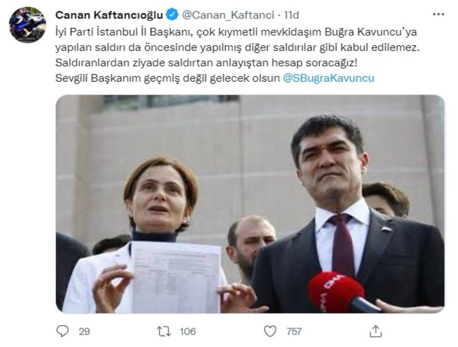Viewport: 458px width, 347px height.
Task: Open the three-dot more options menu
Action: pos(438,14)
